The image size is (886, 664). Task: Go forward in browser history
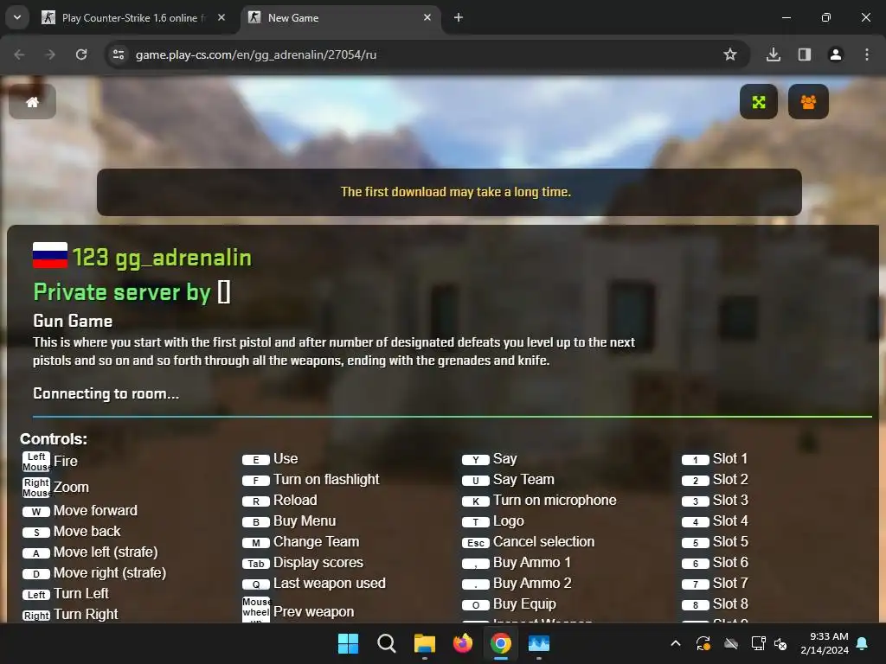tap(50, 54)
